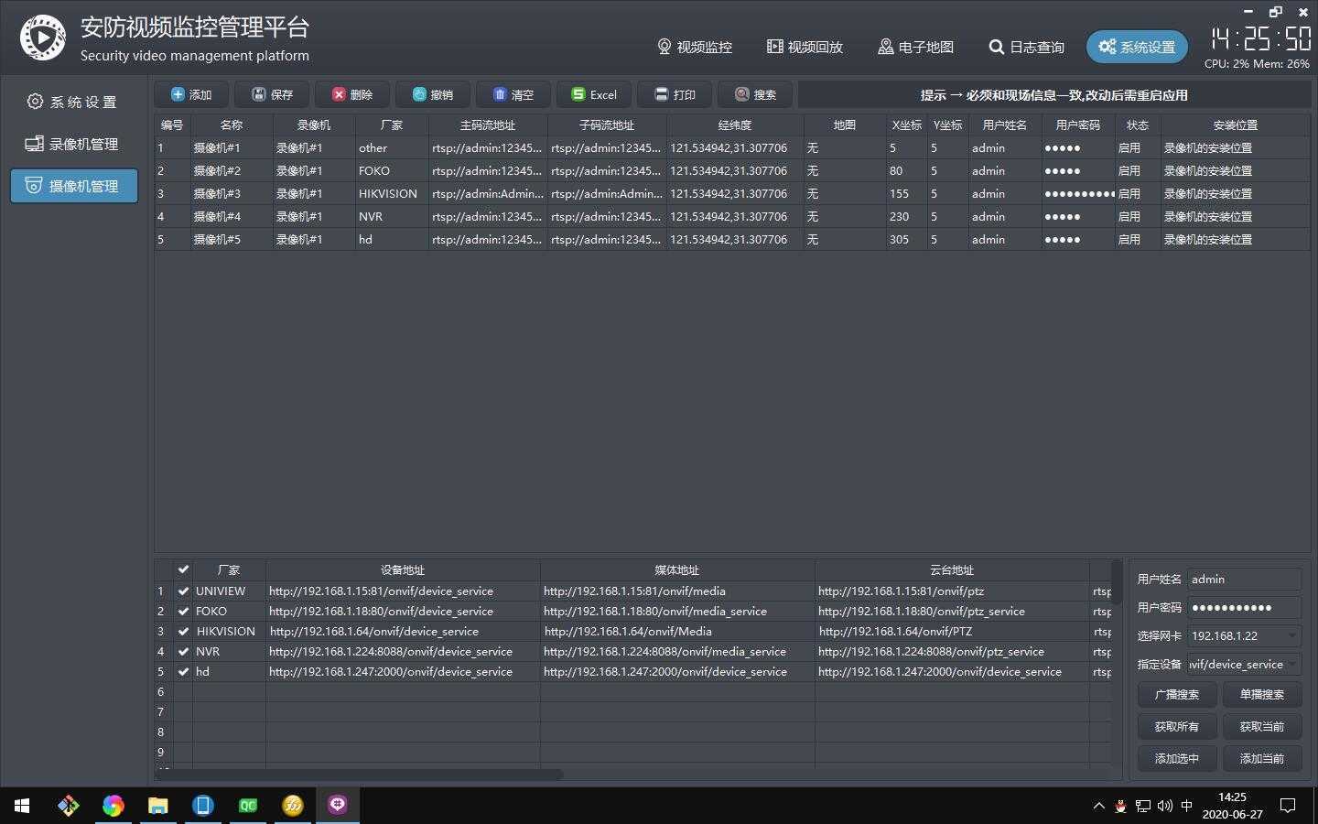Click the 打印 (print) toolbar button
Screen dimensions: 1318x824
(x=675, y=94)
